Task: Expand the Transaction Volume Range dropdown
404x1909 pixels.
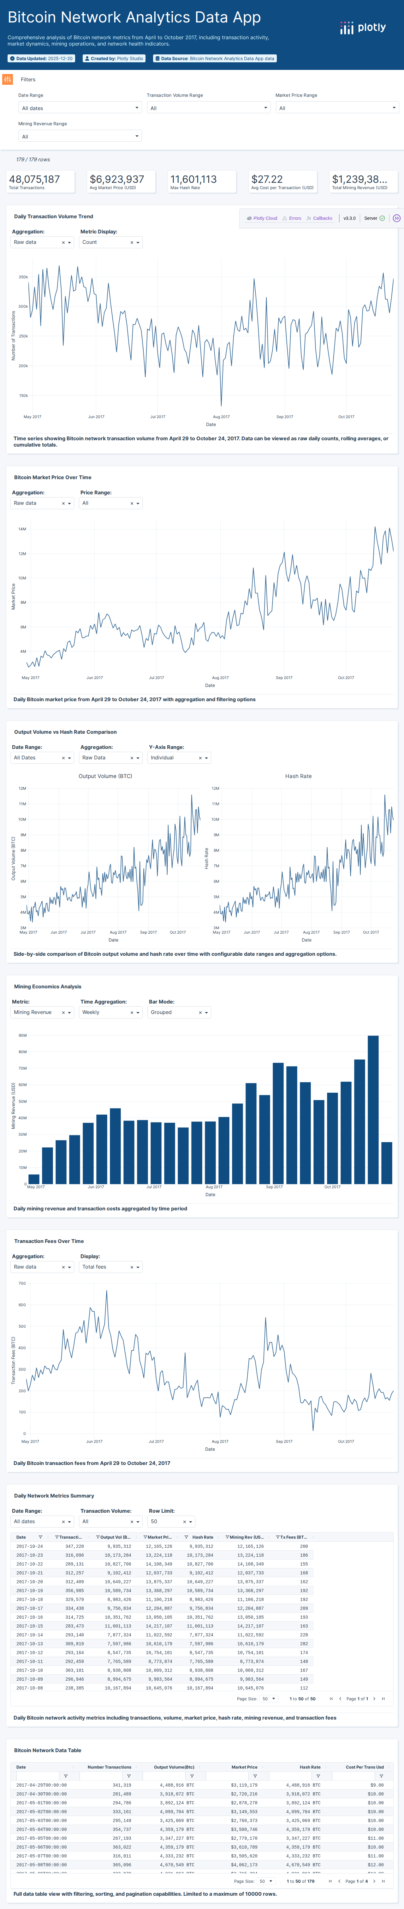Action: pos(208,108)
